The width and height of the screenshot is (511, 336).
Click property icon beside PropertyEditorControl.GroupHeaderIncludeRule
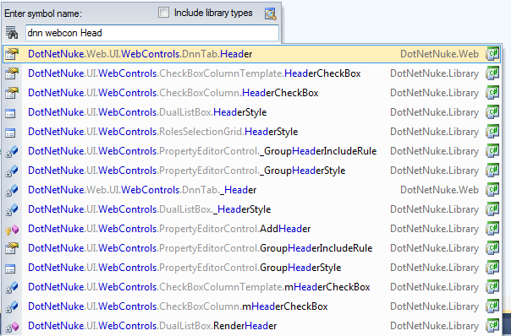coord(12,248)
